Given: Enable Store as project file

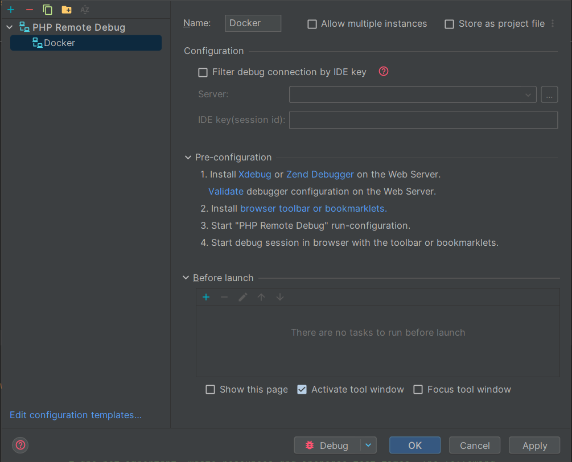Looking at the screenshot, I should pos(450,24).
